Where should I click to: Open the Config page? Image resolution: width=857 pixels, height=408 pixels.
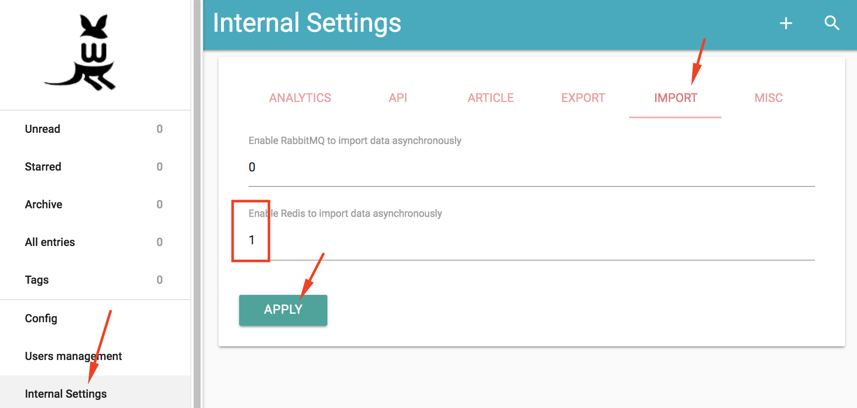(41, 318)
